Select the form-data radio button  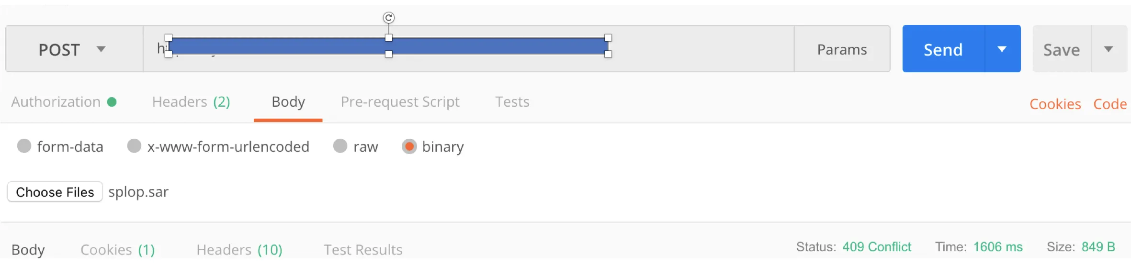(24, 146)
